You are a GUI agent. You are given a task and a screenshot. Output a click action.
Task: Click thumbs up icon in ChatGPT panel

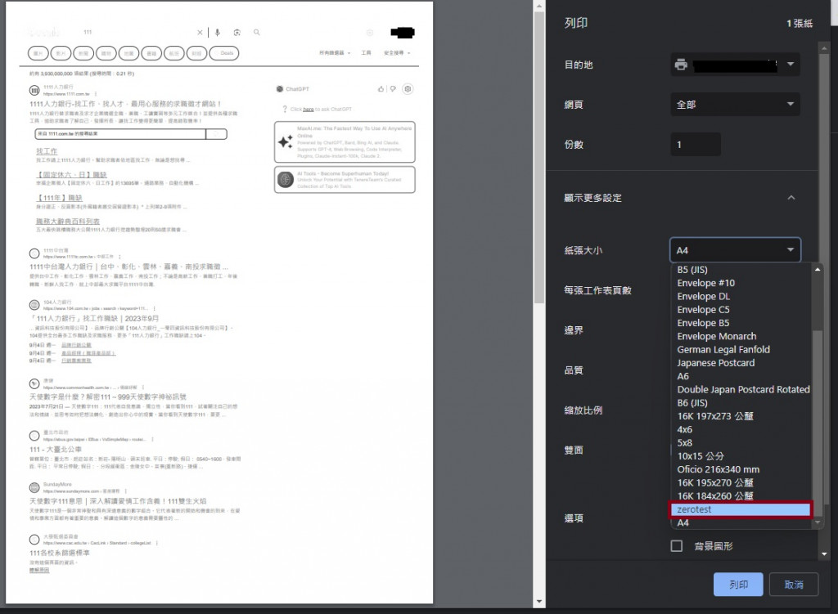381,89
